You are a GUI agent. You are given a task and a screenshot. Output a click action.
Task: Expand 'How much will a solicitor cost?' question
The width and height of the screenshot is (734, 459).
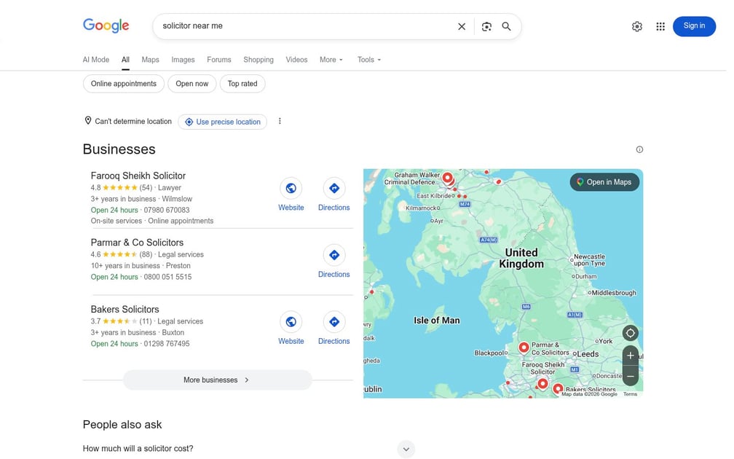tap(406, 449)
